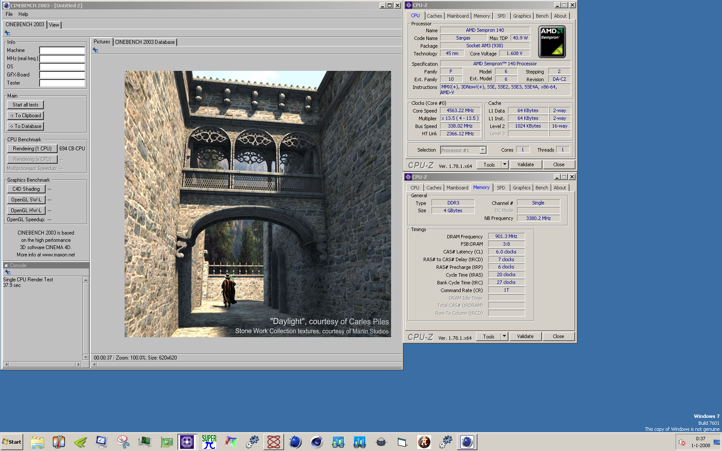This screenshot has height=451, width=722.
Task: Open File Explorer folder icon in taskbar
Action: [x=37, y=442]
